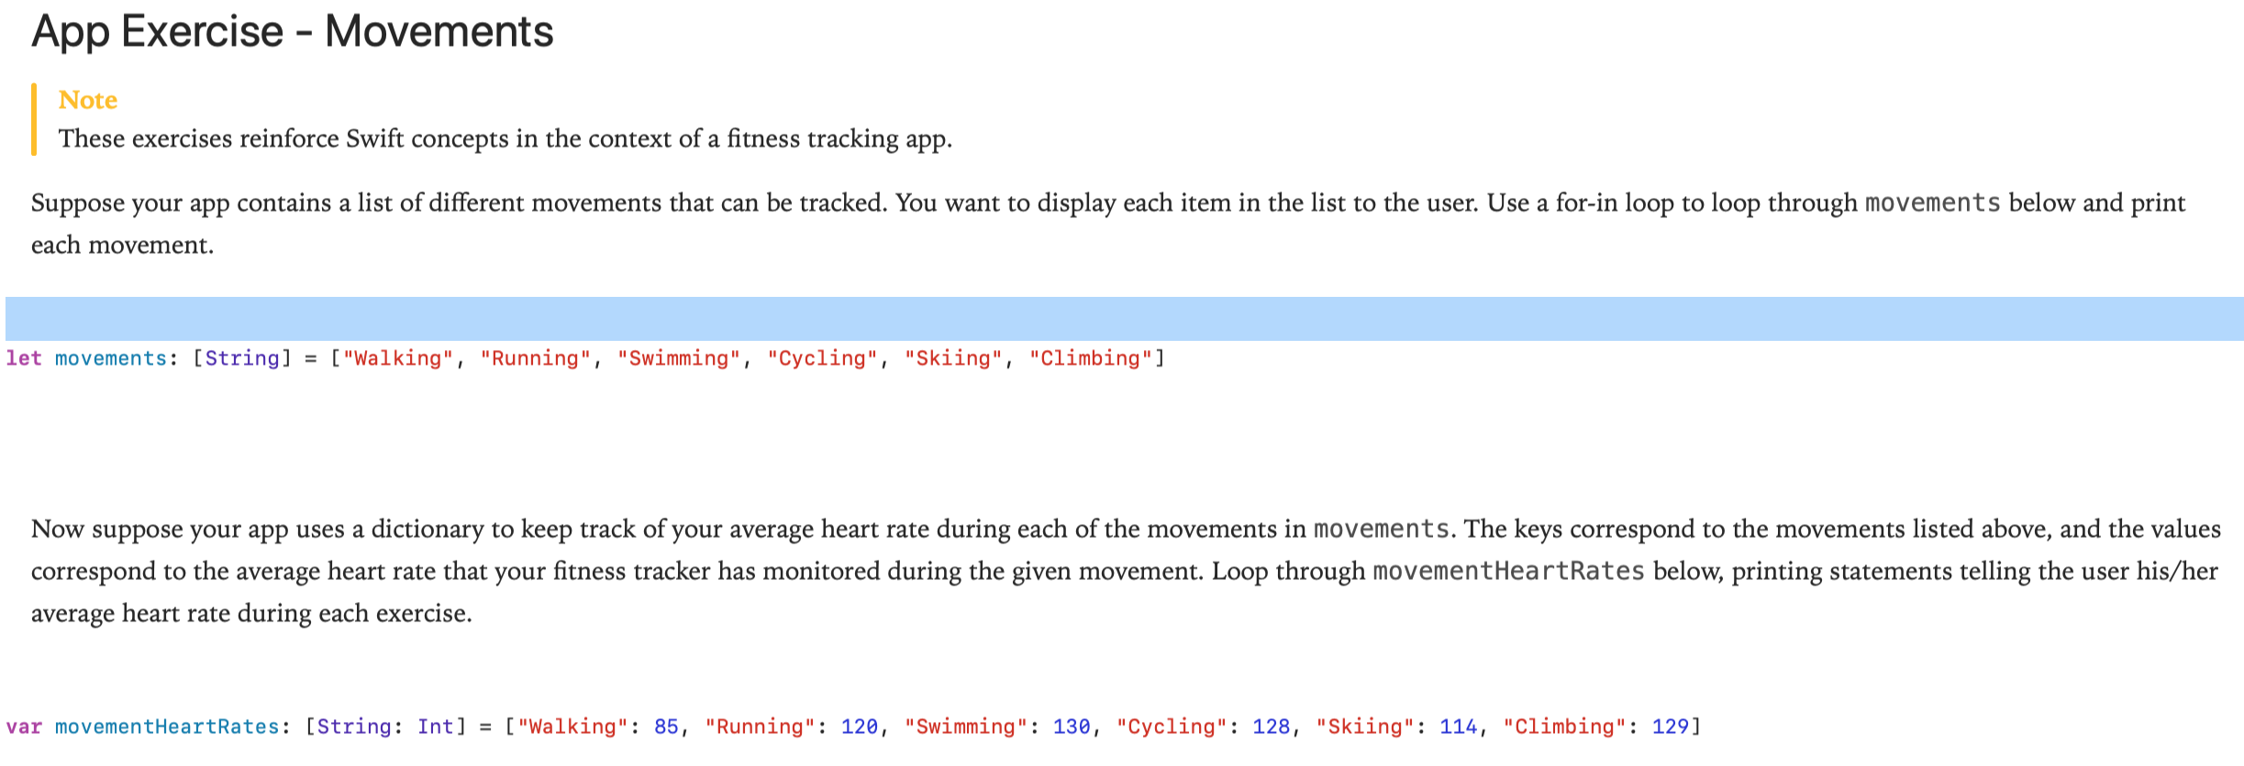Click "Walking" in the movements array

398,358
